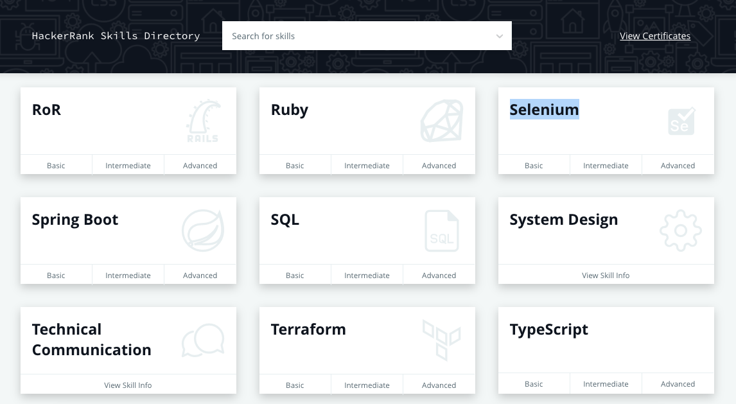Open the skills search dropdown arrow
736x404 pixels.
coord(500,36)
